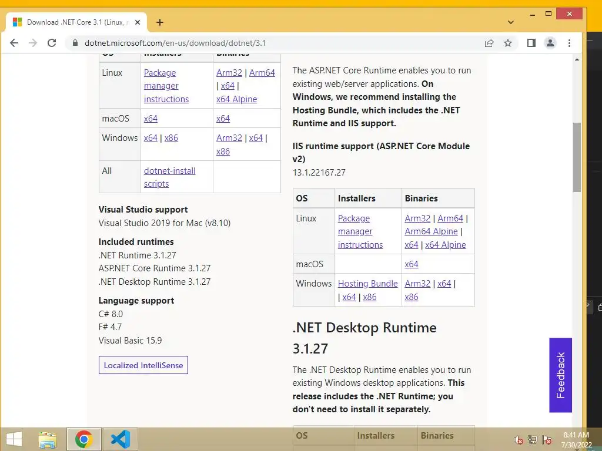Download ASP.NET Runtime Windows x64 installer
This screenshot has height=451, width=602.
pos(349,297)
